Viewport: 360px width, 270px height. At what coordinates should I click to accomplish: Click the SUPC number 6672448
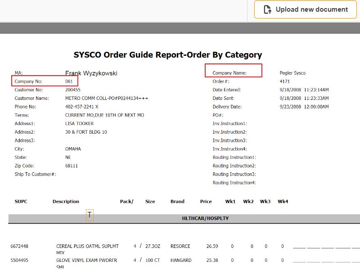click(x=19, y=246)
